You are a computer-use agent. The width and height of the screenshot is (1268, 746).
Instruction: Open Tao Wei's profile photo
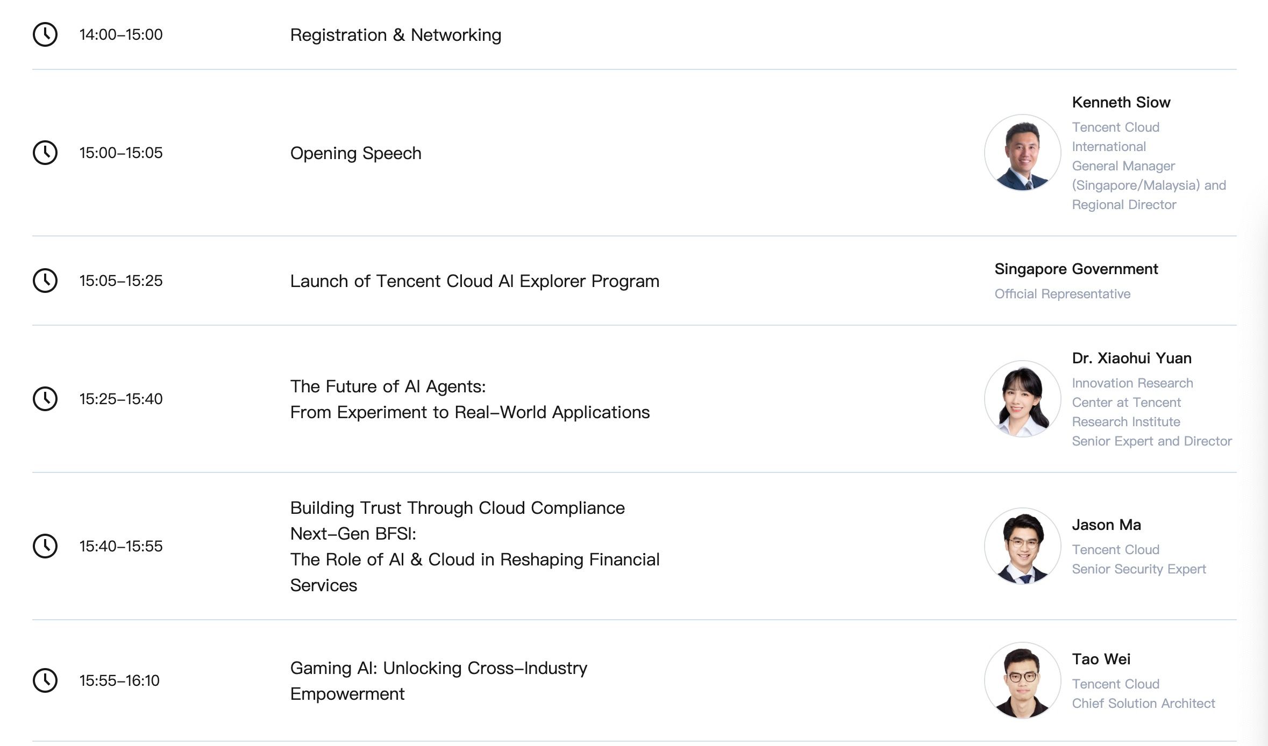point(1022,680)
